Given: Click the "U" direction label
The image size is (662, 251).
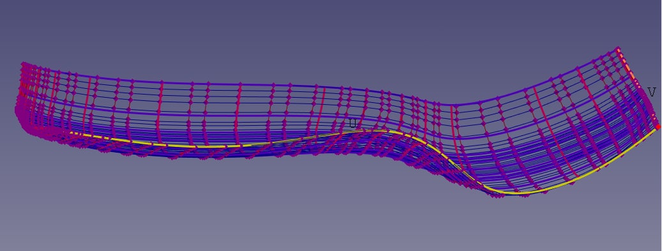Looking at the screenshot, I should (x=353, y=123).
